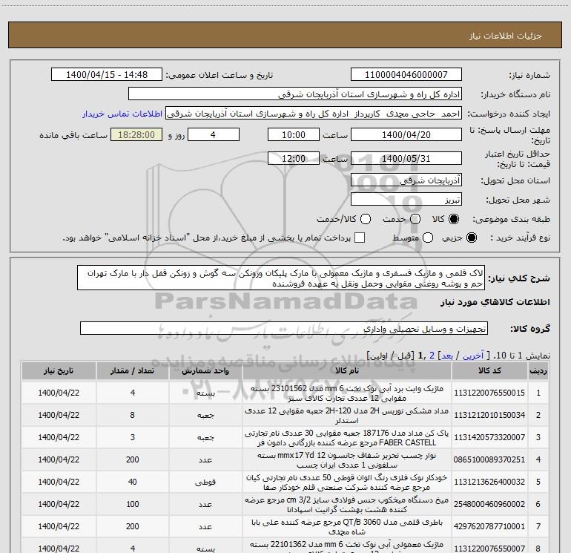Select the جزیی purchase type radio
This screenshot has width=571, height=553.
point(471,238)
